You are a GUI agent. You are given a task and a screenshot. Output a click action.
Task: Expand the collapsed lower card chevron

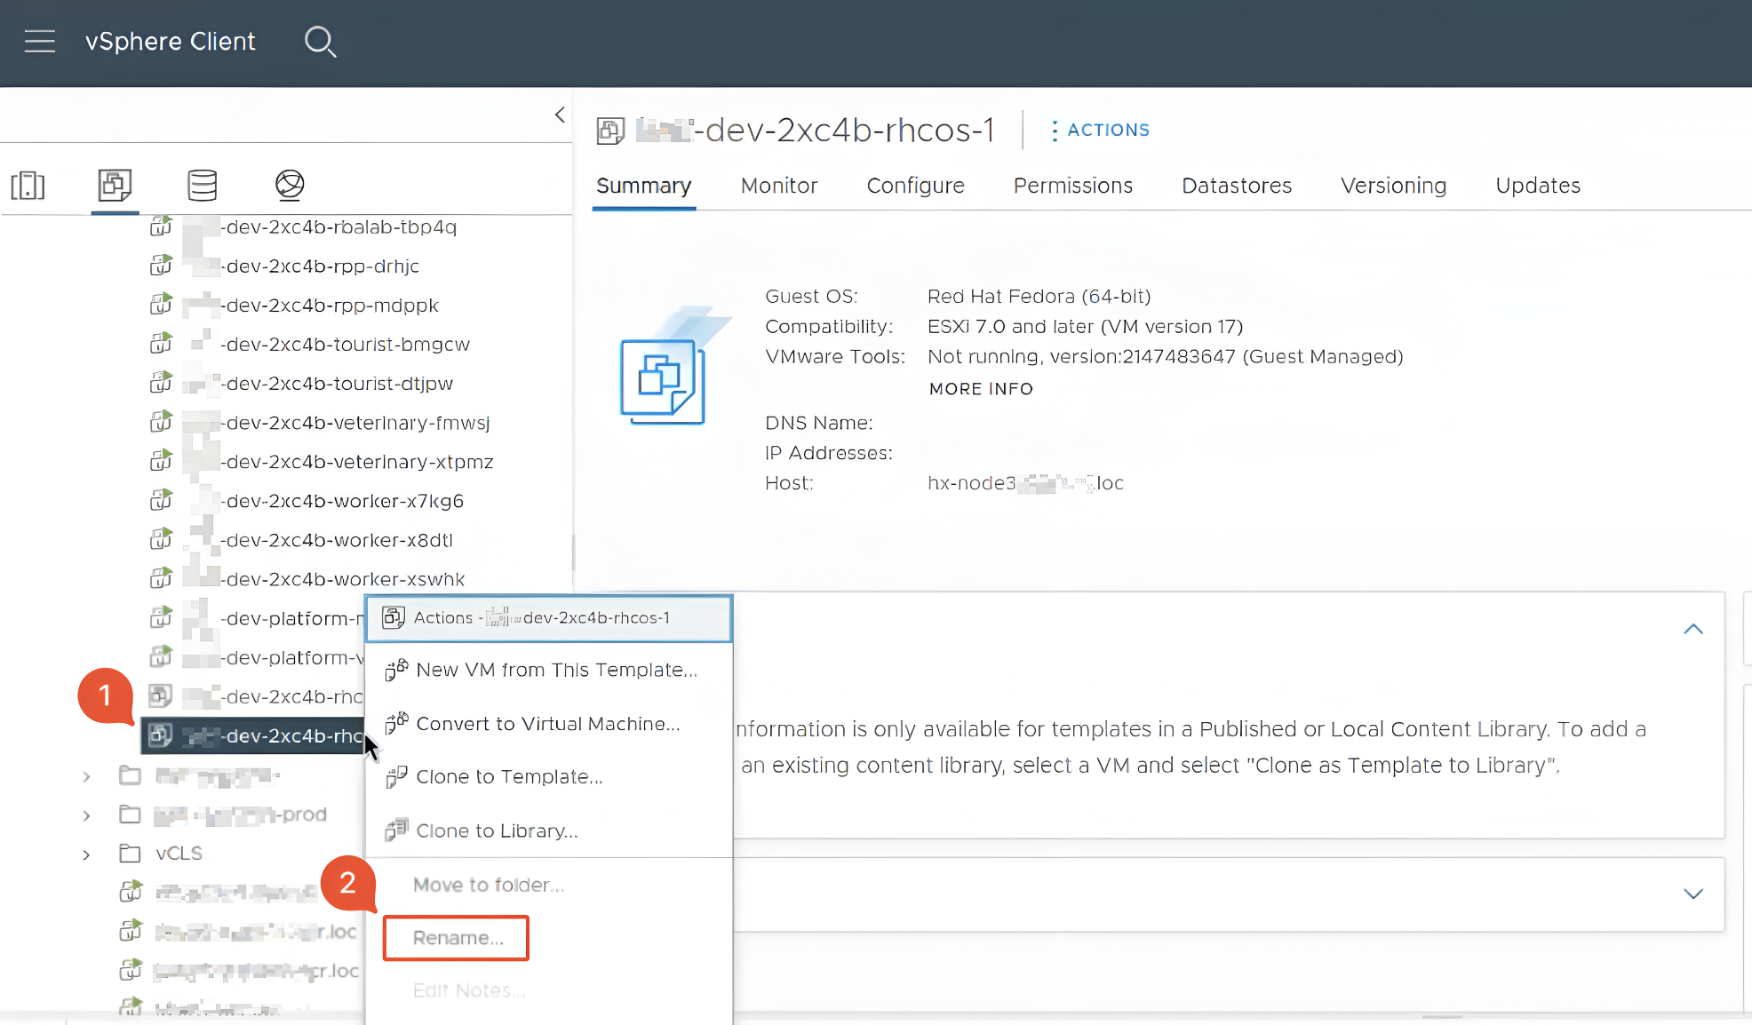(x=1693, y=894)
